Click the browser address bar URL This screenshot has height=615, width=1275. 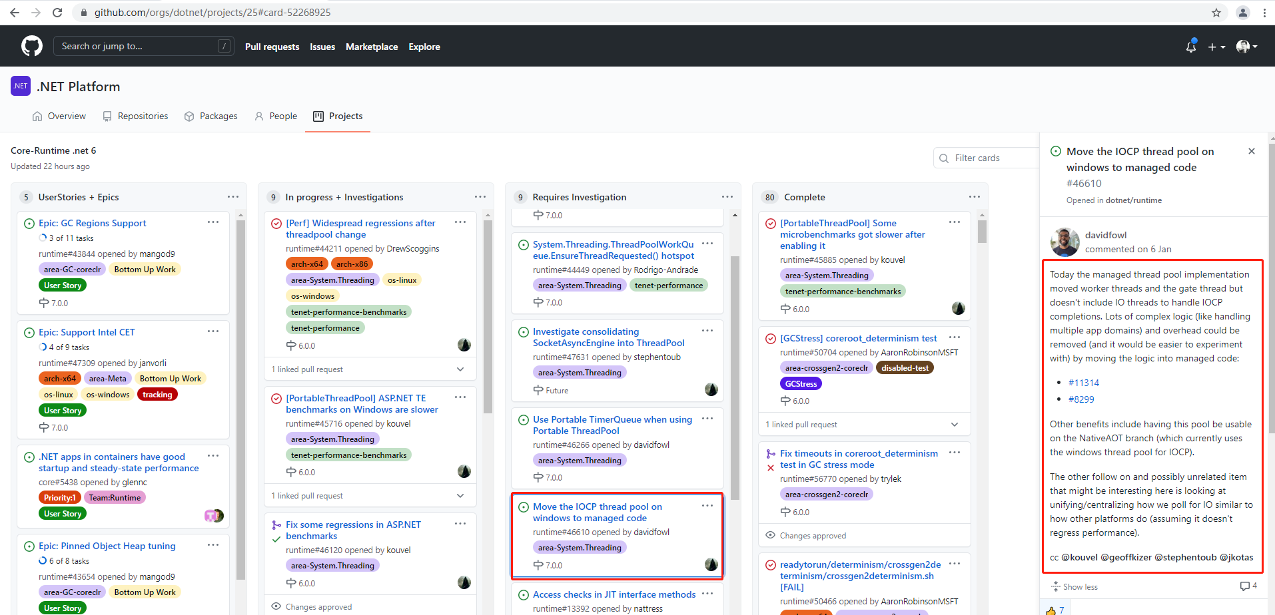coord(212,13)
